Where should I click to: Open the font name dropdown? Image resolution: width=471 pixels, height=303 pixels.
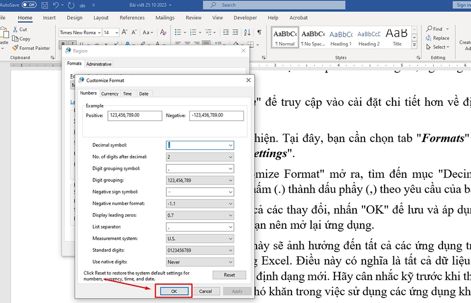(99, 32)
